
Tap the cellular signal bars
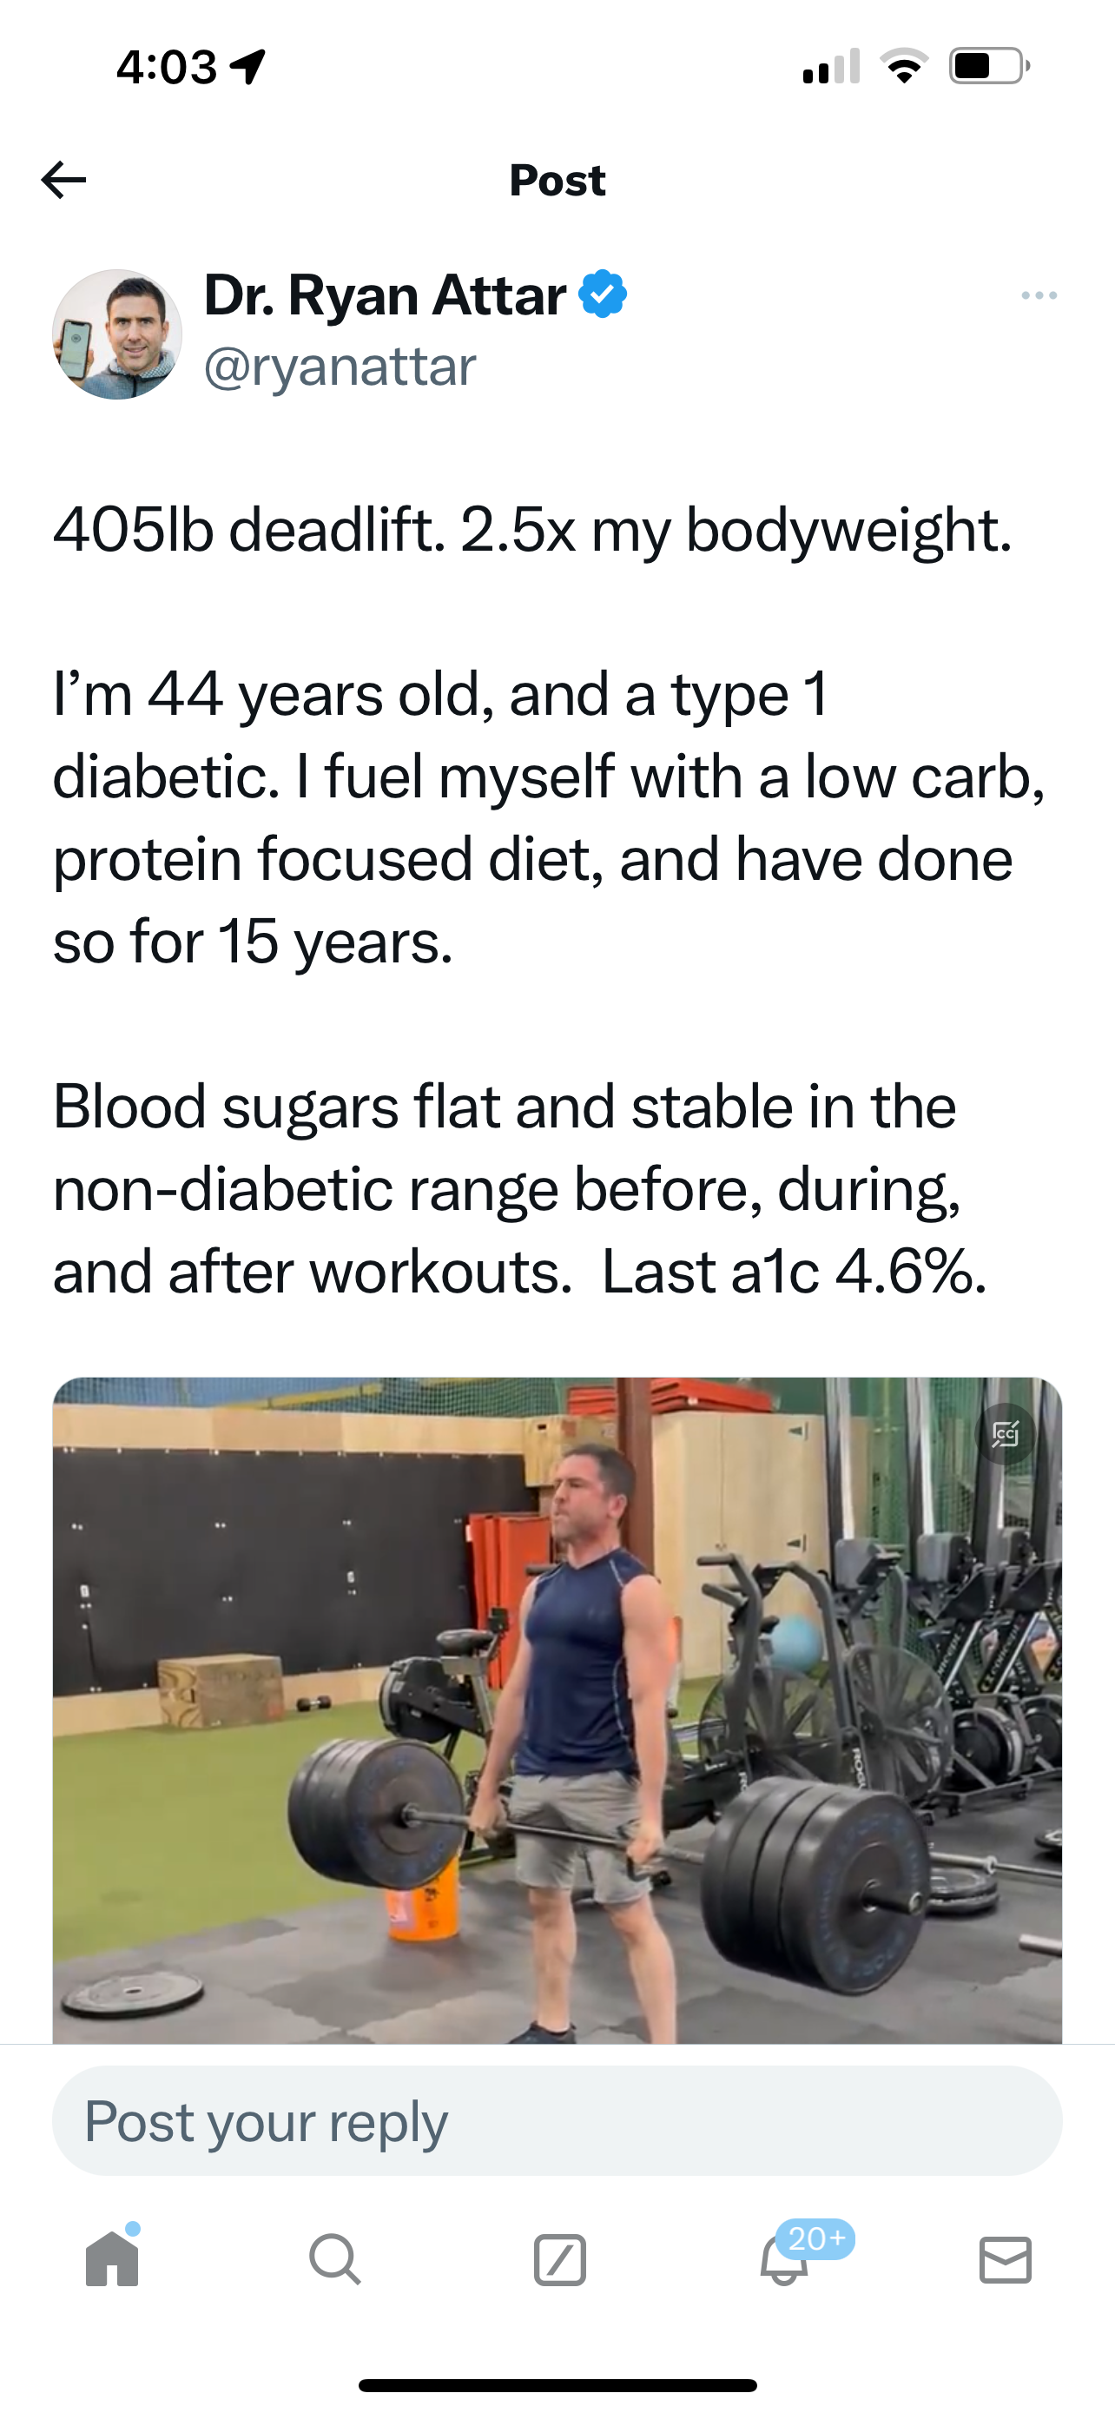[x=831, y=67]
